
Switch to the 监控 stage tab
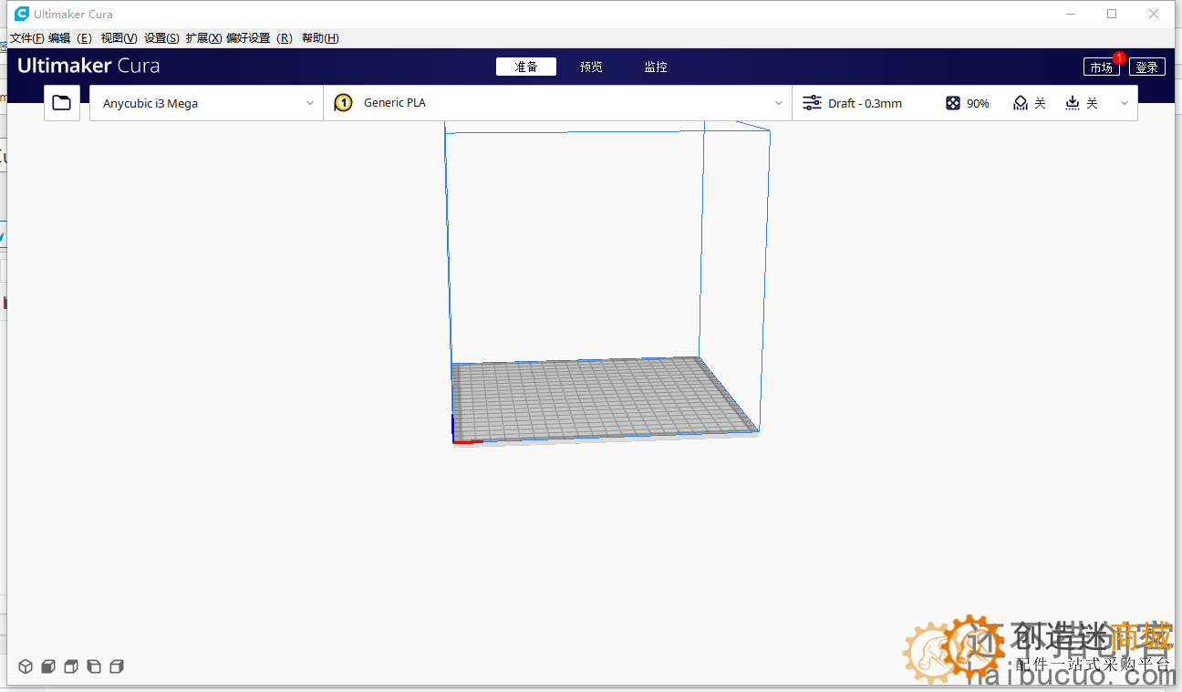(x=656, y=67)
